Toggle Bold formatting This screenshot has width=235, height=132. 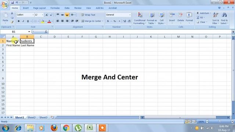[x=19, y=21]
